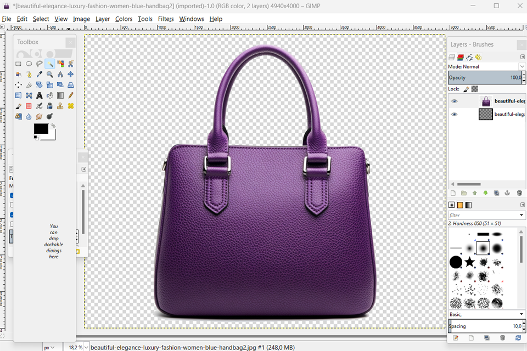Adjust the layer Opacity slider

tap(486, 77)
